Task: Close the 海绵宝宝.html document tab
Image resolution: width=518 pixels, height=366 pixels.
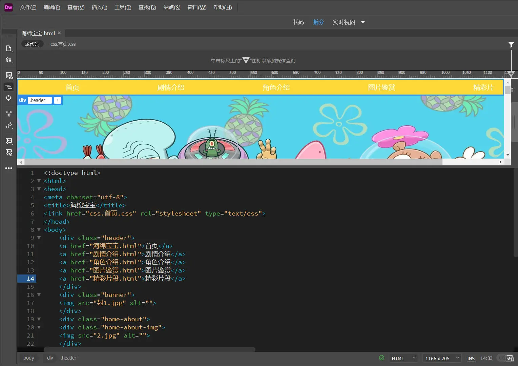Action: [x=59, y=33]
